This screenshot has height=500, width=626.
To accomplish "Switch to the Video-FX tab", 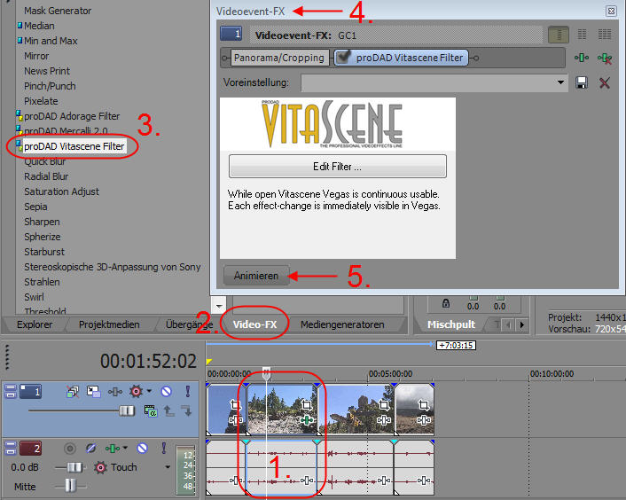I will [x=254, y=324].
